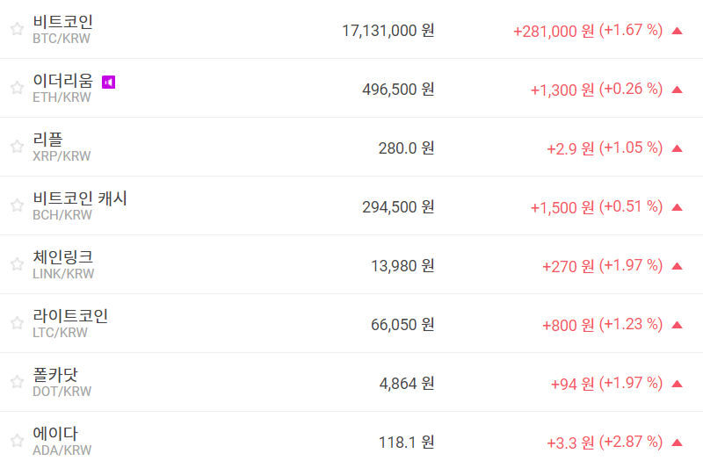Open the 이더리움 coin name link

click(62, 81)
